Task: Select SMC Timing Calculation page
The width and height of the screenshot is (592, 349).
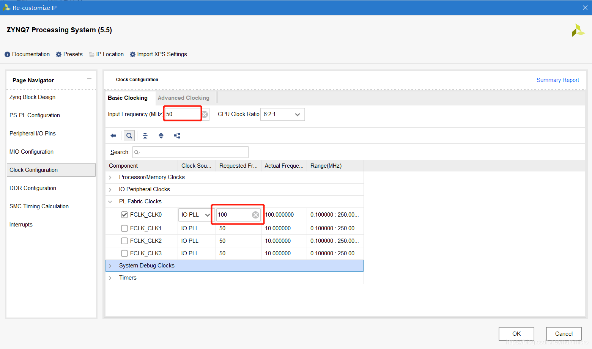Action: [x=51, y=206]
